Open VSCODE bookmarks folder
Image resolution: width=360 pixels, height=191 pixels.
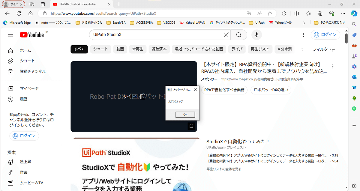166,22
